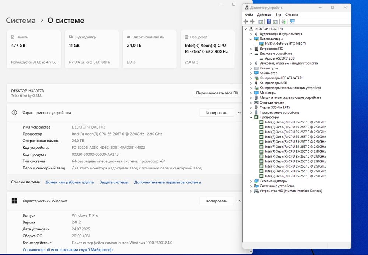Click the Оперативная память 24,0 ГБ card
Viewport: 368px width, 255px height.
[150, 49]
